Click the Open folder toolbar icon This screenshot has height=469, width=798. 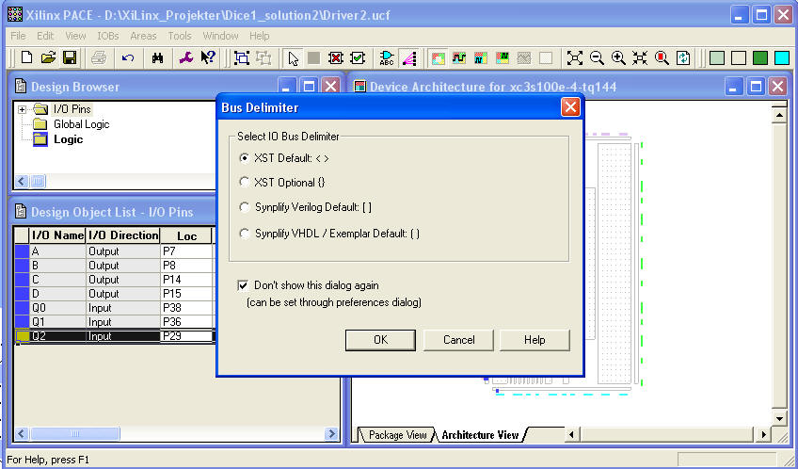pos(48,57)
